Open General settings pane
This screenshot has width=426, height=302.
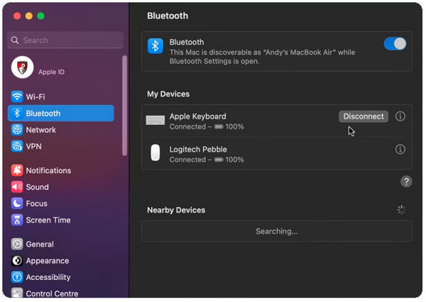(61, 244)
